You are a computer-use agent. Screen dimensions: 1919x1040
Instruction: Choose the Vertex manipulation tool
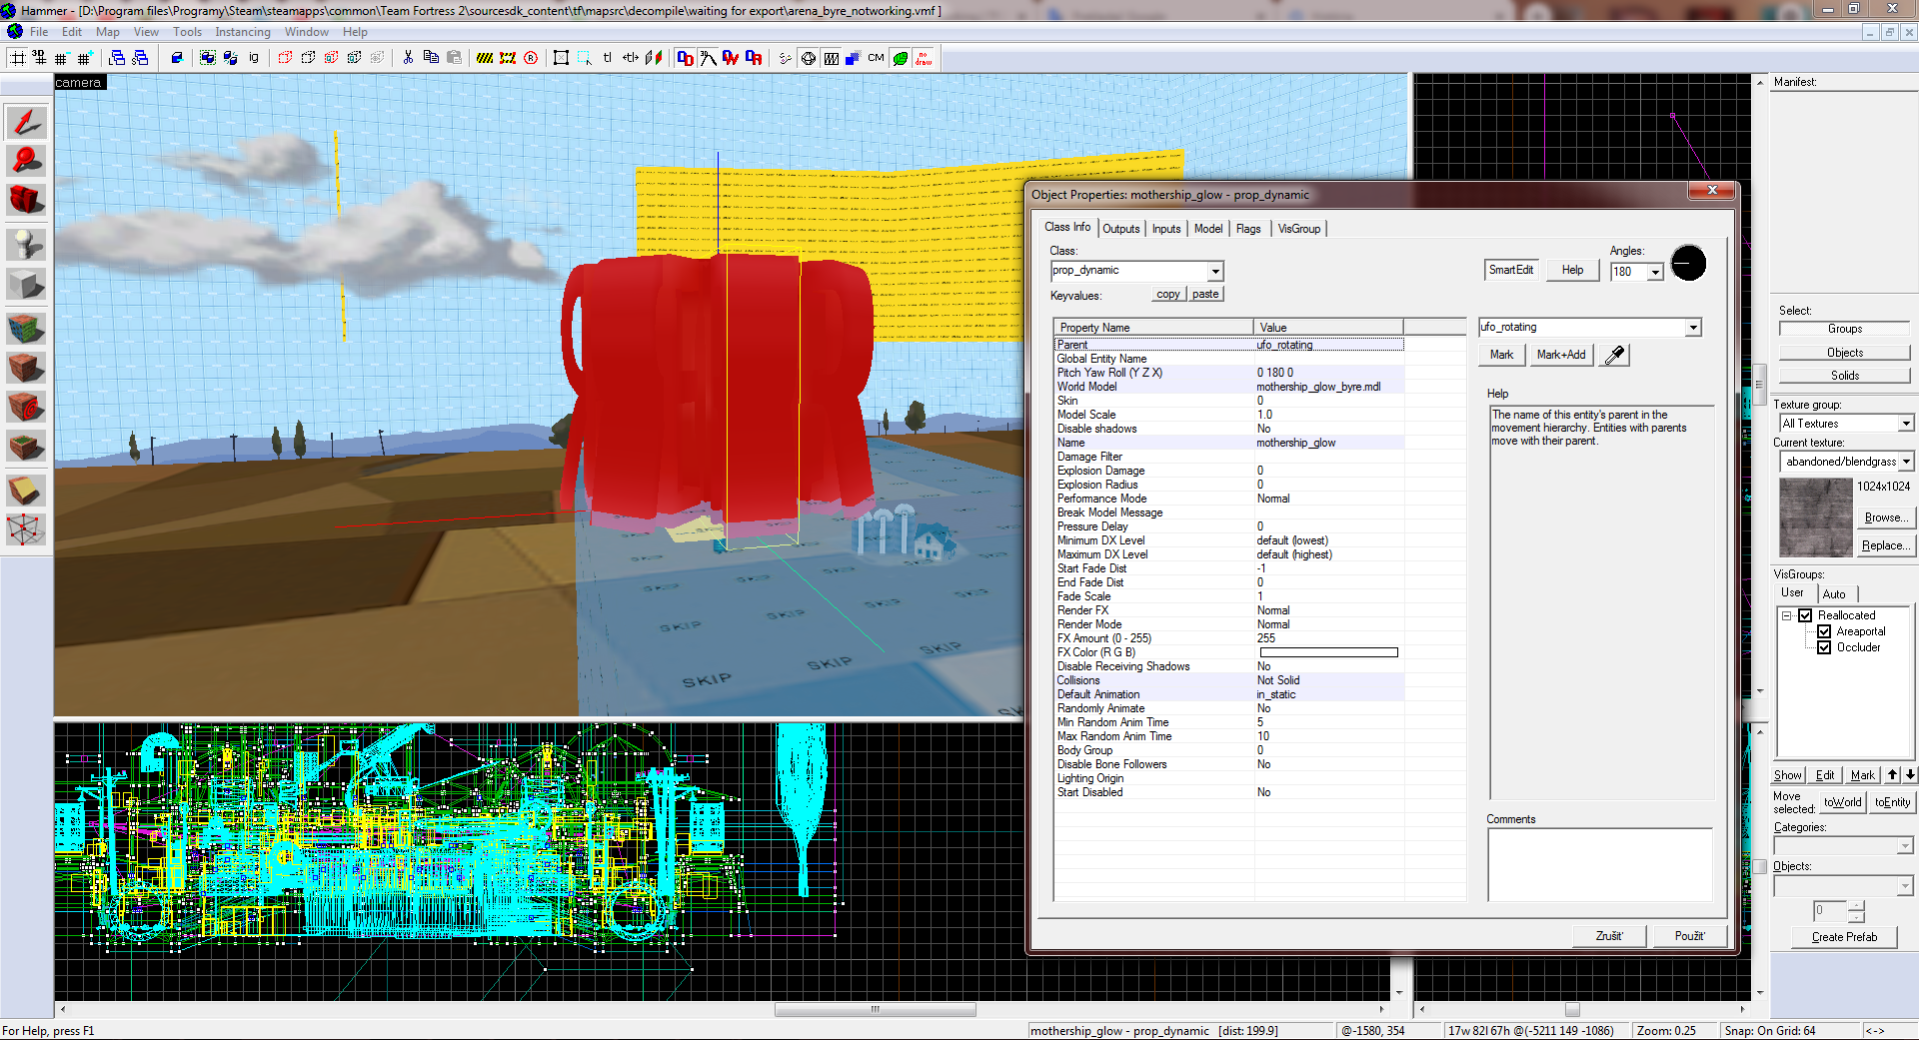[27, 528]
